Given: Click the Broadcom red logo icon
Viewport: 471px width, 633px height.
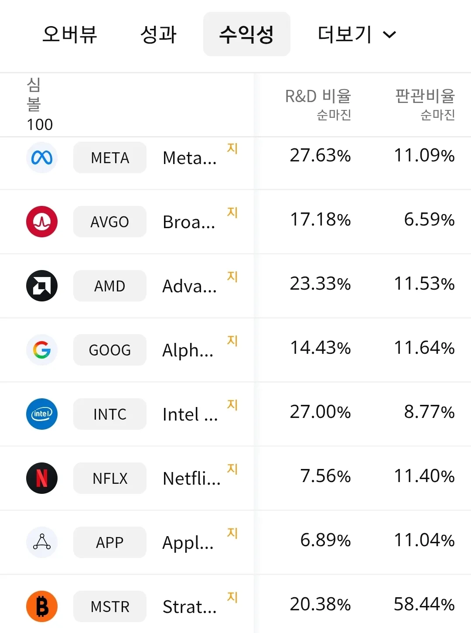Looking at the screenshot, I should (x=42, y=222).
